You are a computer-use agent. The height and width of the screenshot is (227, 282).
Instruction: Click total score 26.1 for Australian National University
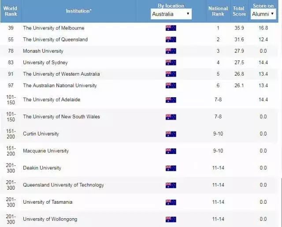pyautogui.click(x=239, y=85)
